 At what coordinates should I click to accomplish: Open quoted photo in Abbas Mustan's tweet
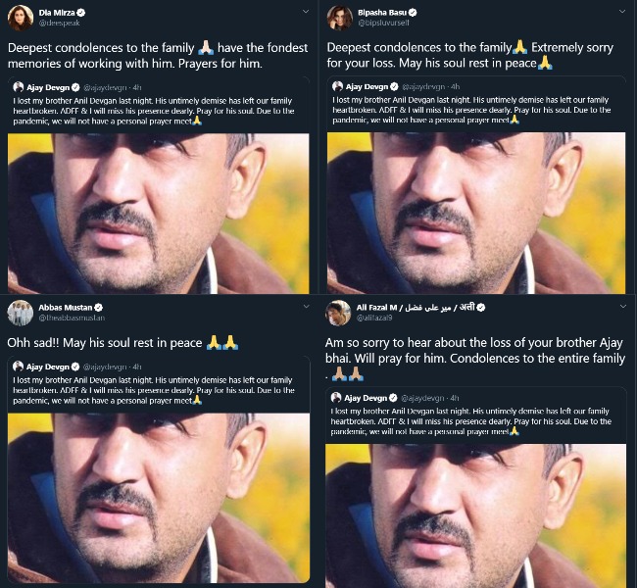tap(159, 498)
